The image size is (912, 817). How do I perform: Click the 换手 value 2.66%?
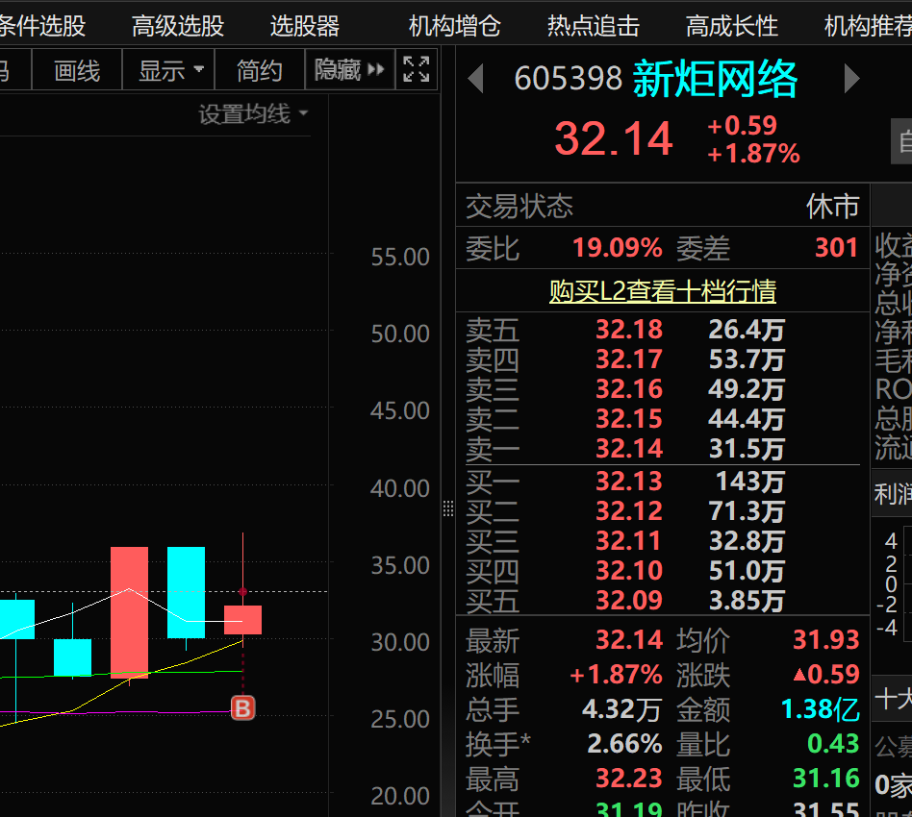(624, 744)
